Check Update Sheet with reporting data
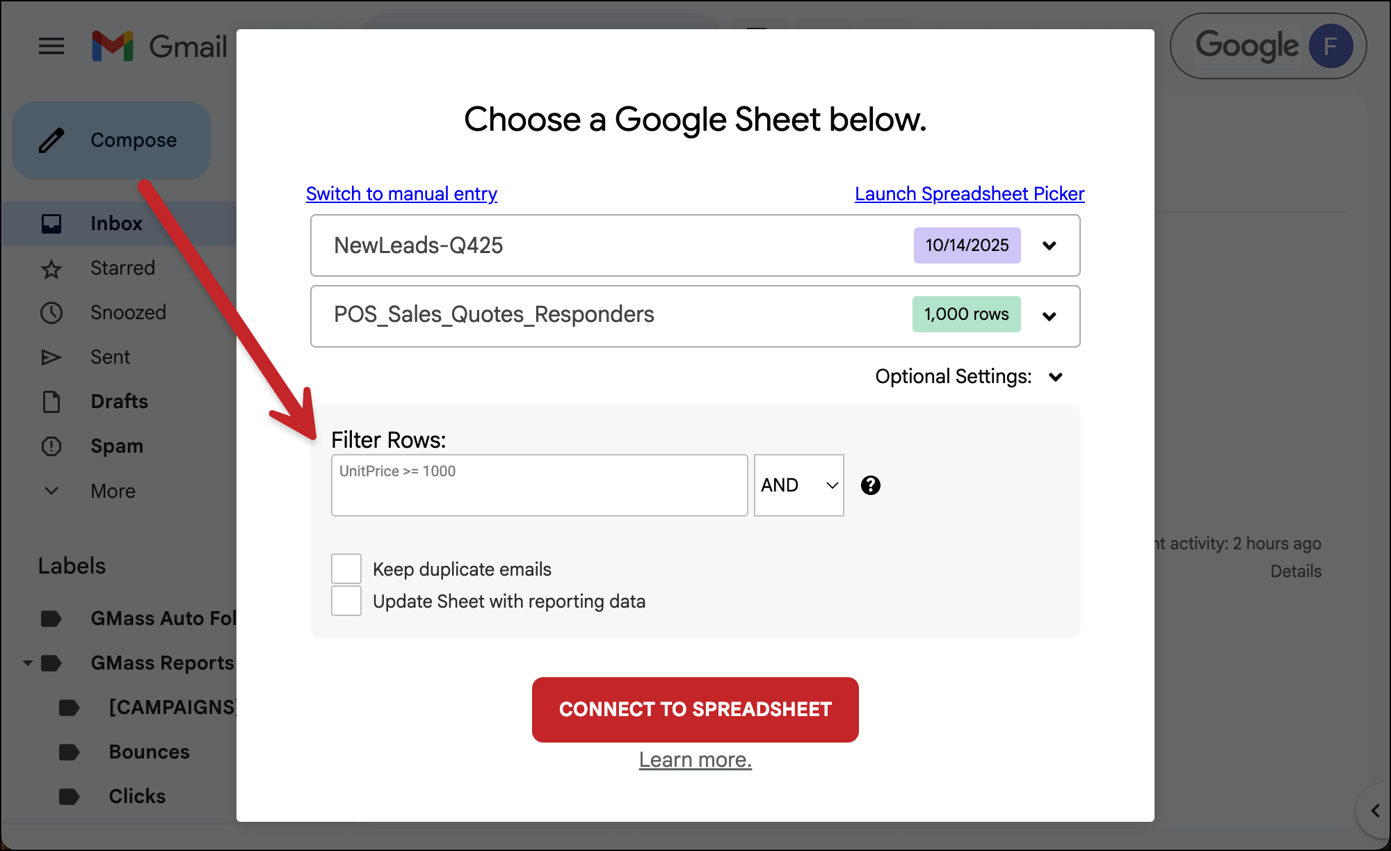This screenshot has width=1391, height=851. coord(346,601)
